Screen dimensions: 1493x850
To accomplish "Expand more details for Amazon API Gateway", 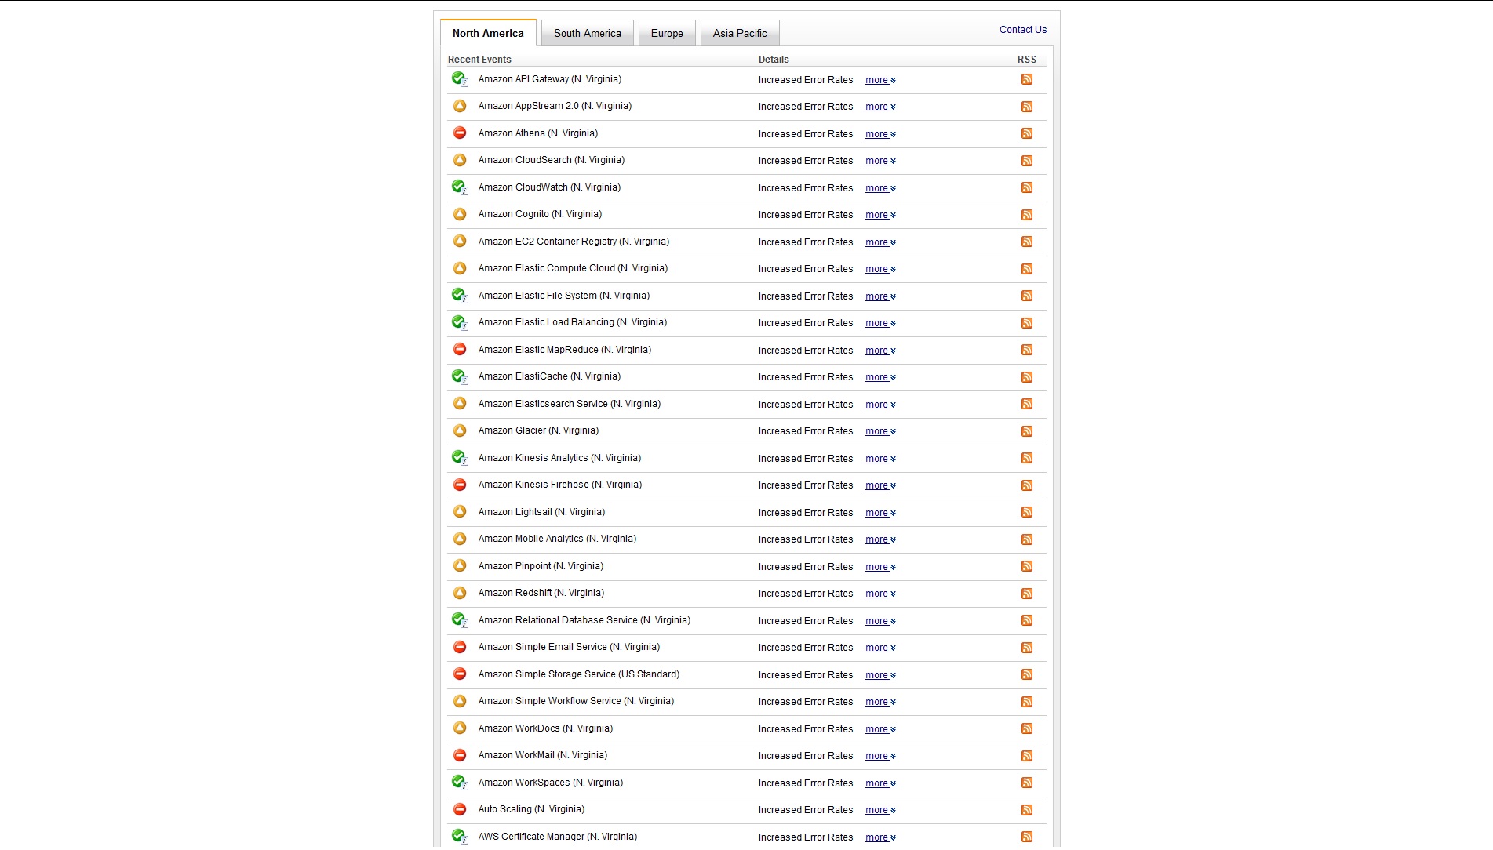I will coord(880,80).
